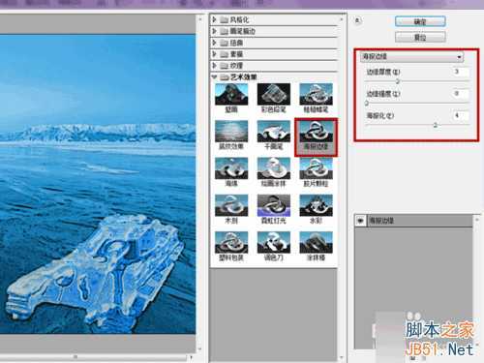The image size is (484, 363).
Task: Click the scroll-up arrow of the filter list
Action: pyautogui.click(x=342, y=19)
